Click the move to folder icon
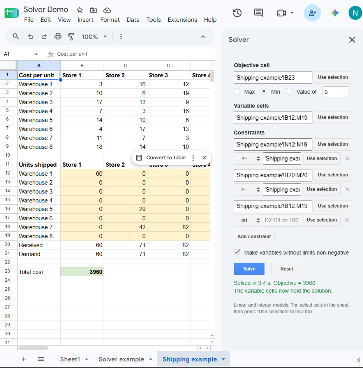The image size is (363, 368). tap(93, 10)
